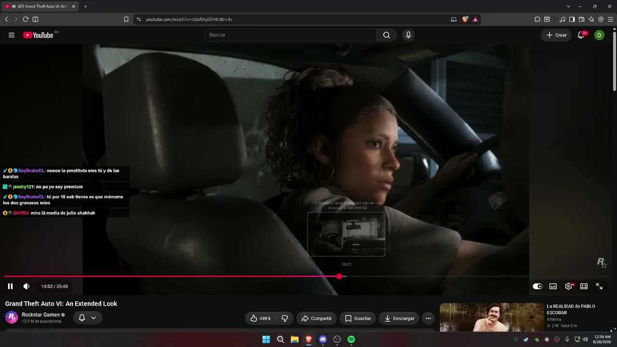Pause the video
Screen dimensions: 617x347
click(x=10, y=286)
